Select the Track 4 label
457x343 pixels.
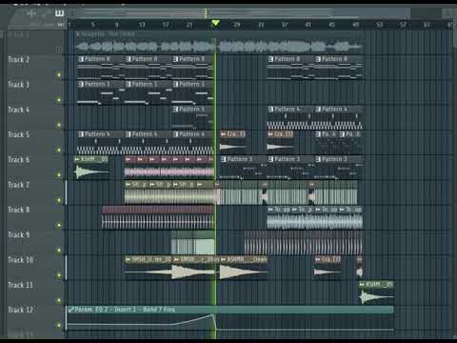pyautogui.click(x=18, y=110)
